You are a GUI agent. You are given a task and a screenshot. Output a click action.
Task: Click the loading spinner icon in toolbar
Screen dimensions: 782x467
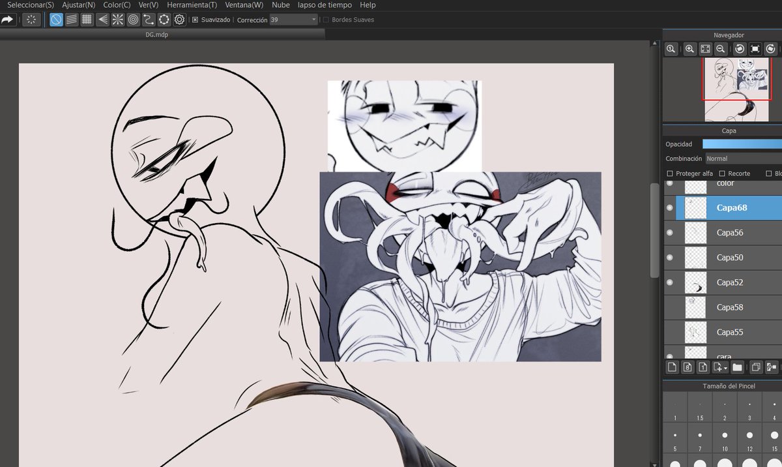pos(31,20)
